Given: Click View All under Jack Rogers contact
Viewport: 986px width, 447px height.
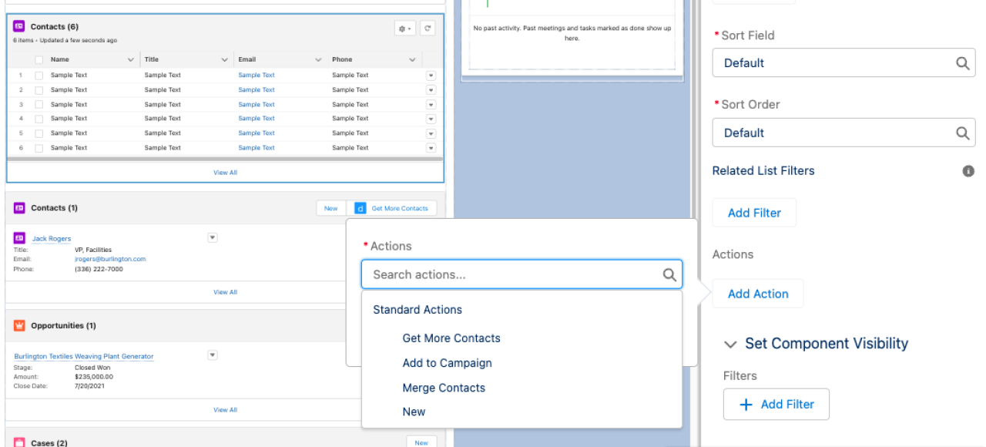Looking at the screenshot, I should coord(225,292).
